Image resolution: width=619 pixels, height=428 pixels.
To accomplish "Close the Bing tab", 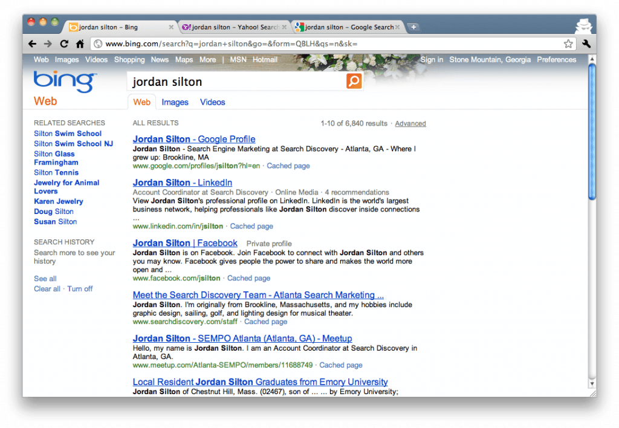I will point(171,27).
